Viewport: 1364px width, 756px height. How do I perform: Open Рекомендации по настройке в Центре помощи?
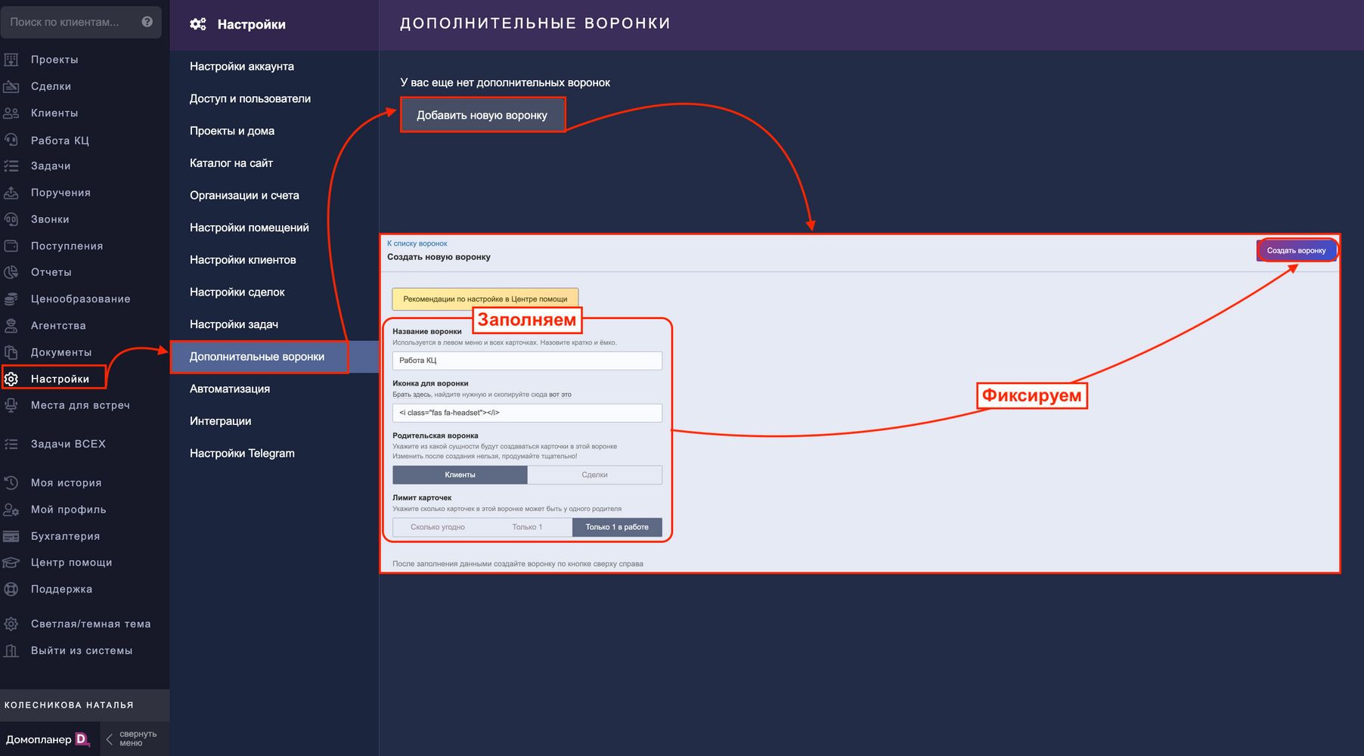click(x=485, y=299)
